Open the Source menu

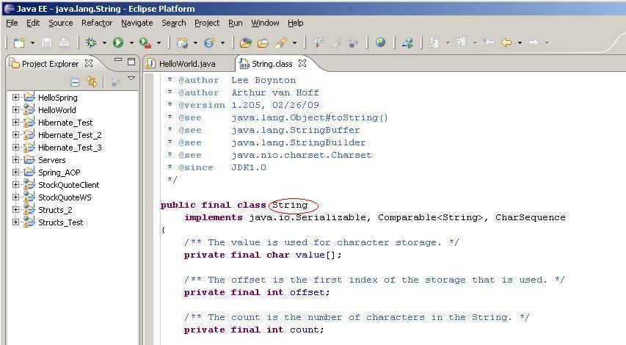point(61,23)
